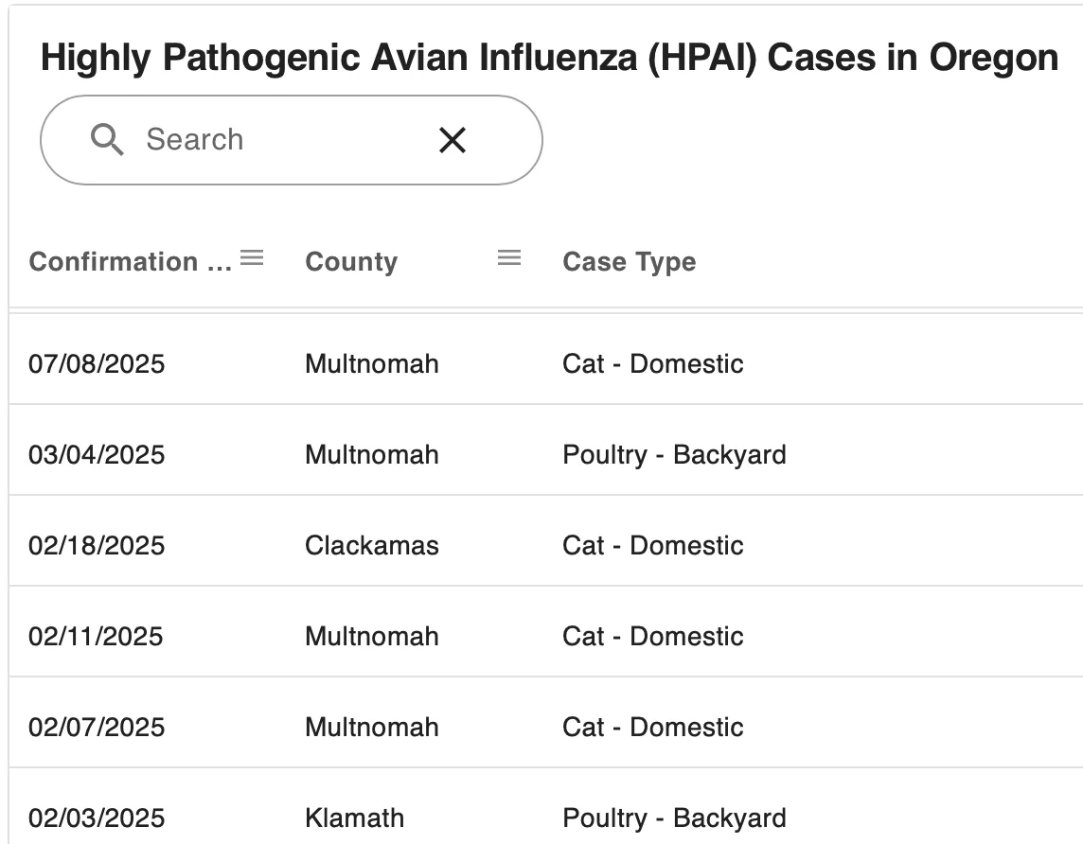Click Poultry - Backyard in 03/04/2025 row

coord(674,455)
